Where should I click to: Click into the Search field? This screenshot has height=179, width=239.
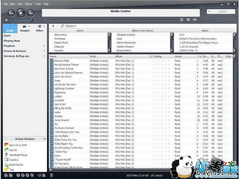[223, 11]
